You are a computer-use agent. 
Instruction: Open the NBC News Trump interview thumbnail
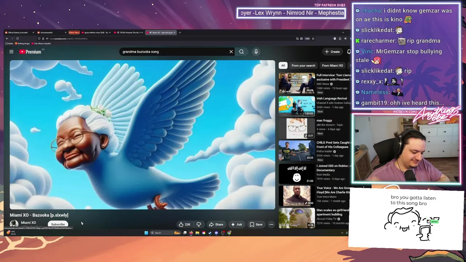point(297,83)
